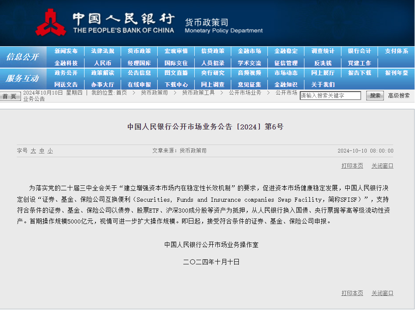Viewport: 415px width, 311px height.
Task: Set font size to 小 (small)
Action: click(50, 151)
